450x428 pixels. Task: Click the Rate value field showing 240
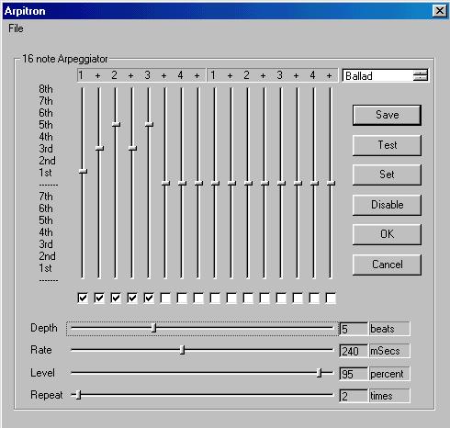point(354,351)
